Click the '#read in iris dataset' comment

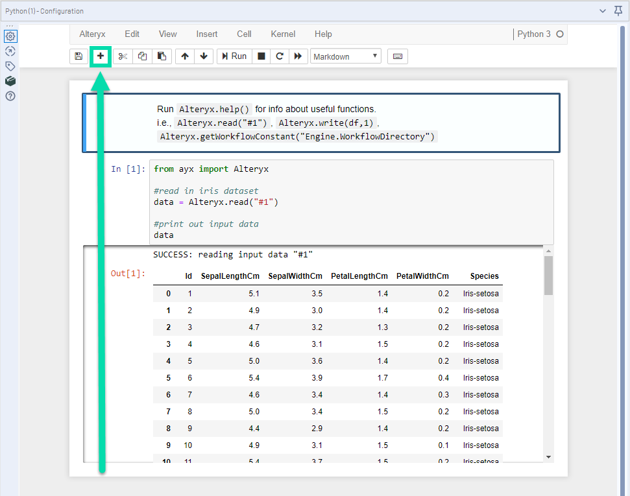(206, 191)
